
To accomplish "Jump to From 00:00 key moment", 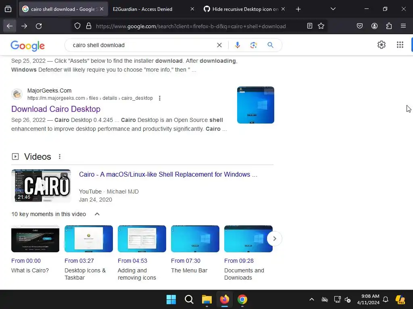I will tap(26, 261).
